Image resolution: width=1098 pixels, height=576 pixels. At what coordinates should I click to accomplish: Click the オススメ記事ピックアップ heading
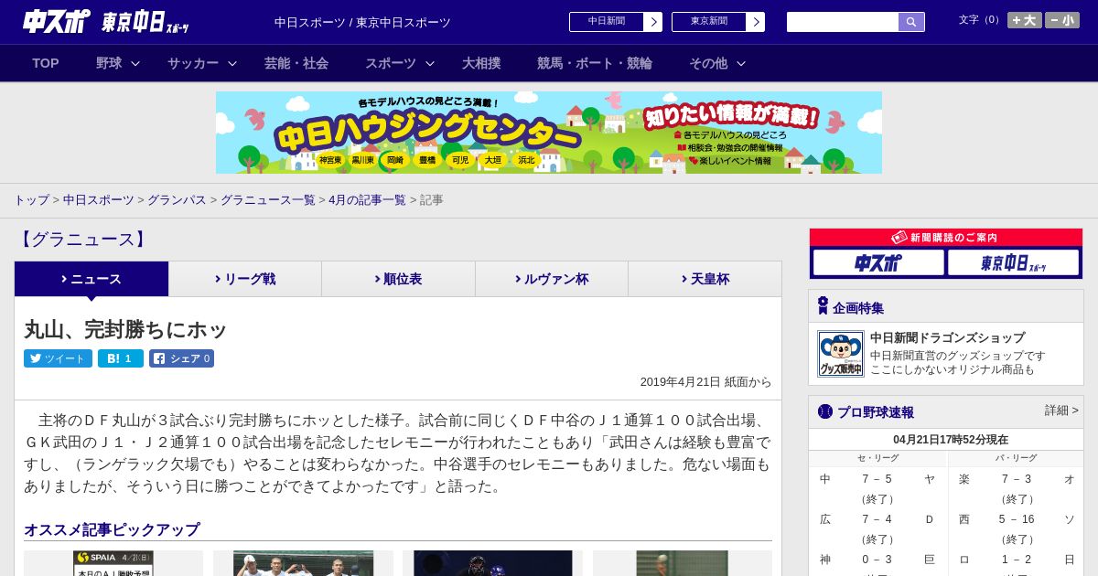tap(112, 529)
